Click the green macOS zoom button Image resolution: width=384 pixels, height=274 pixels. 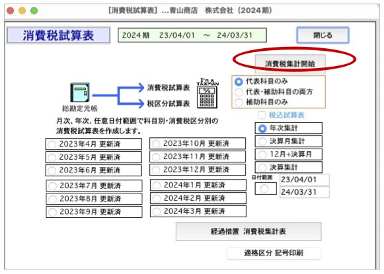click(x=34, y=11)
